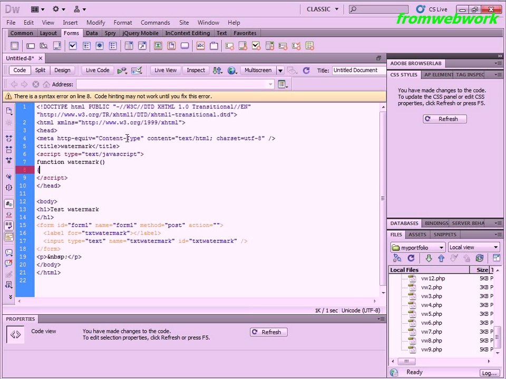Open the Site dropdown in title bar

pyautogui.click(x=80, y=9)
